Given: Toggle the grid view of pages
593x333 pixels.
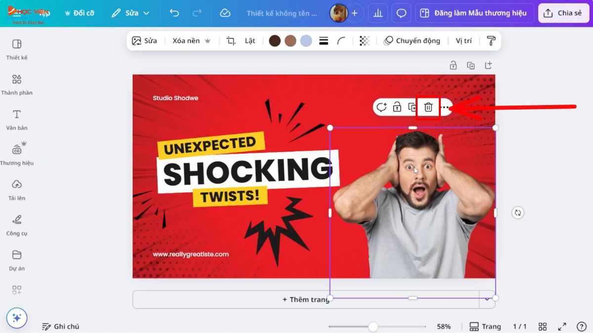Looking at the screenshot, I should (x=543, y=327).
